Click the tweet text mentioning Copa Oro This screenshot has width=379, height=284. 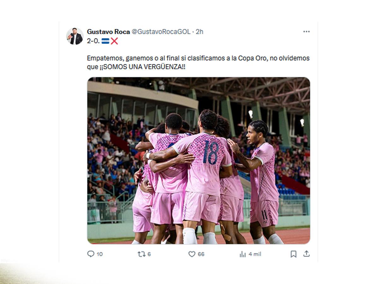pyautogui.click(x=198, y=63)
